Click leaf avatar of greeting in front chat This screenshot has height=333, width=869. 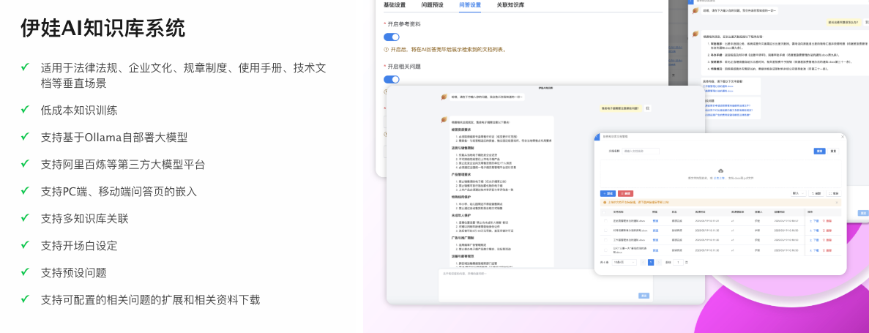(444, 97)
